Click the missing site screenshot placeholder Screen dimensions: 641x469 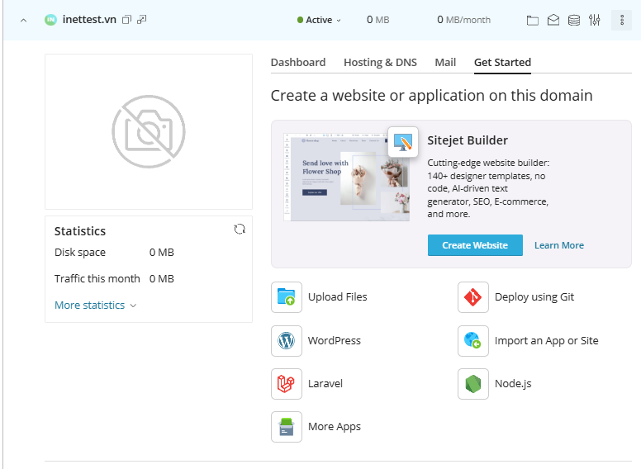149,131
